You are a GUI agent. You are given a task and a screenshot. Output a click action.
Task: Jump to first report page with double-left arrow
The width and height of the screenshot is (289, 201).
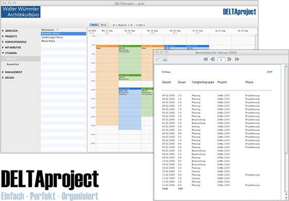(x=205, y=59)
